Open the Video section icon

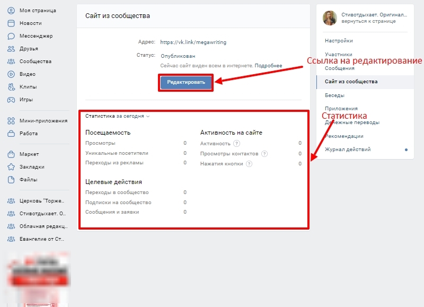(x=11, y=74)
